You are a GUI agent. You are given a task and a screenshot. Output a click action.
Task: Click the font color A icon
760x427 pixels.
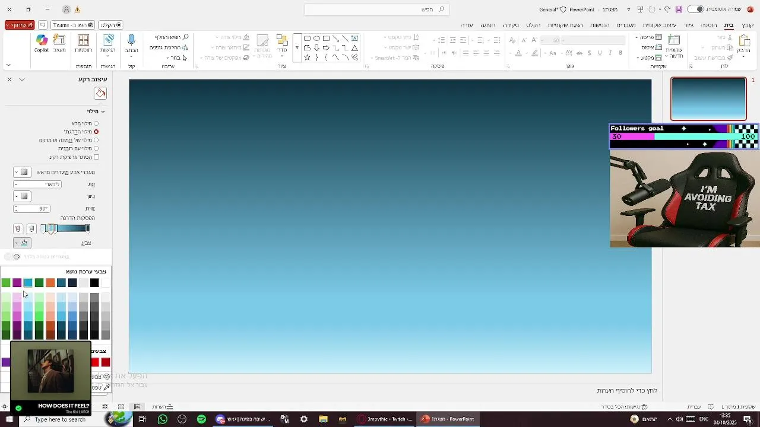point(518,53)
